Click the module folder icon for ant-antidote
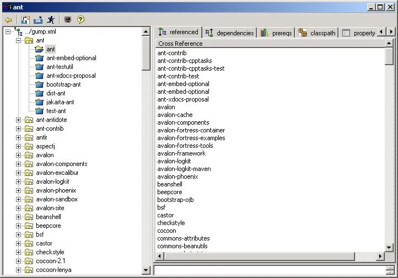 29,120
